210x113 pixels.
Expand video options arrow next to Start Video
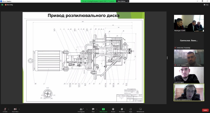(20, 109)
